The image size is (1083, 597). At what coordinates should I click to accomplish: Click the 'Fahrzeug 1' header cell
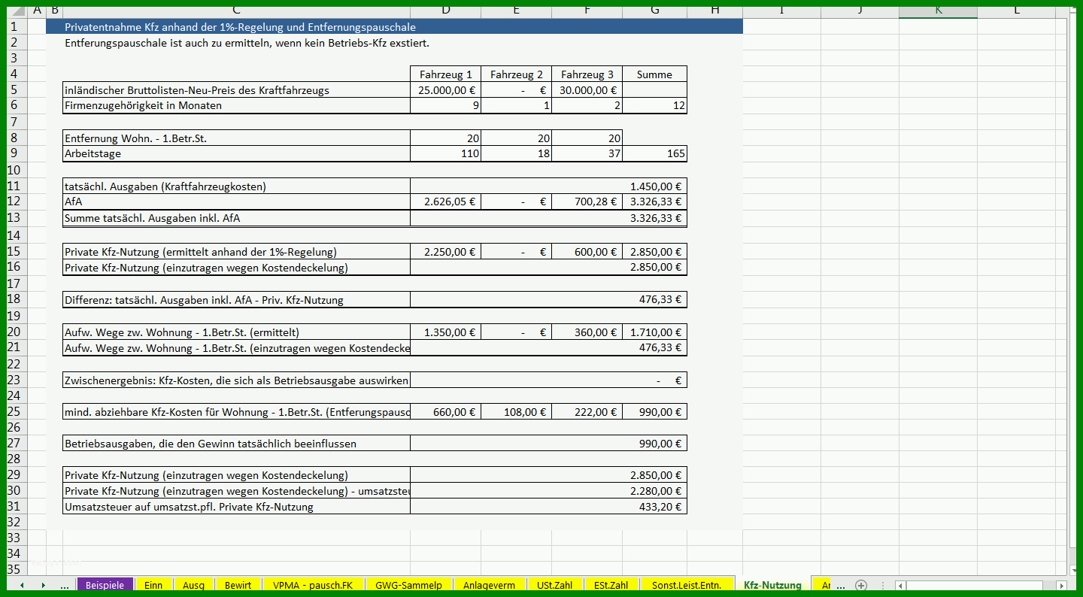pyautogui.click(x=446, y=74)
